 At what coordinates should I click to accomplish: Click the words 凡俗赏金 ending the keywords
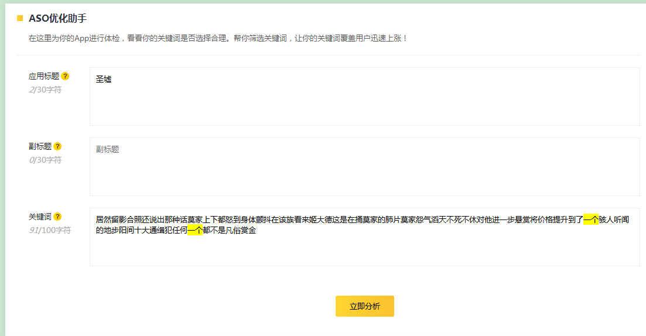[241, 231]
